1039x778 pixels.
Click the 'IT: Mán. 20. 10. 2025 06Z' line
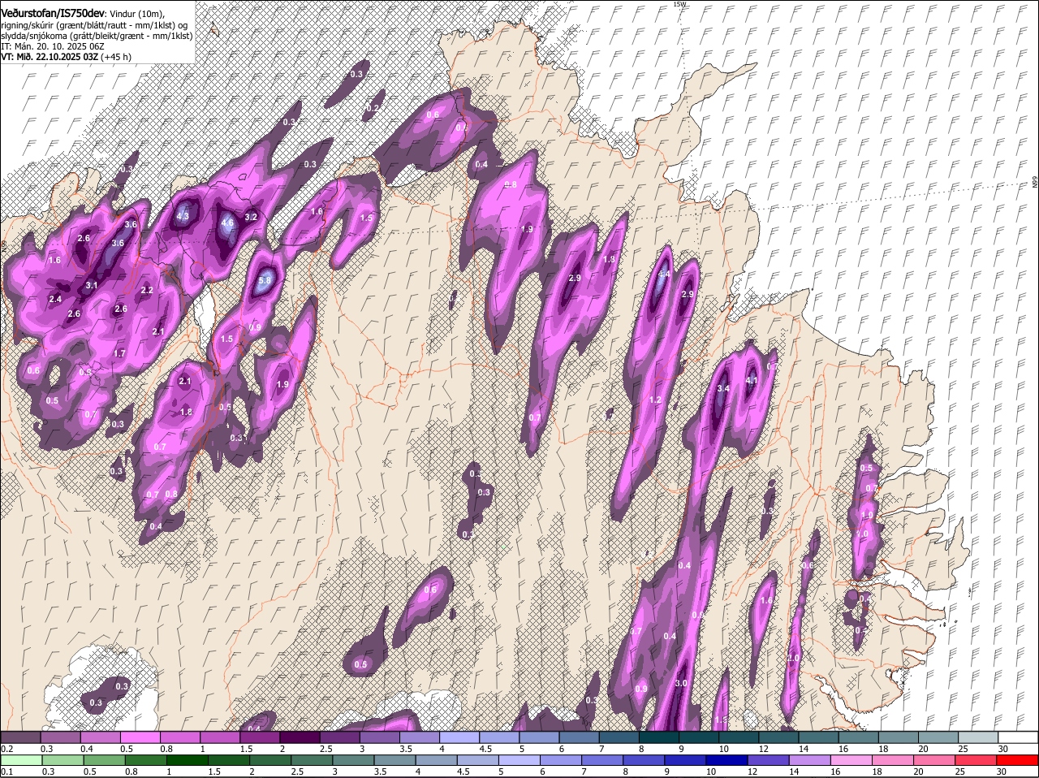click(x=52, y=46)
